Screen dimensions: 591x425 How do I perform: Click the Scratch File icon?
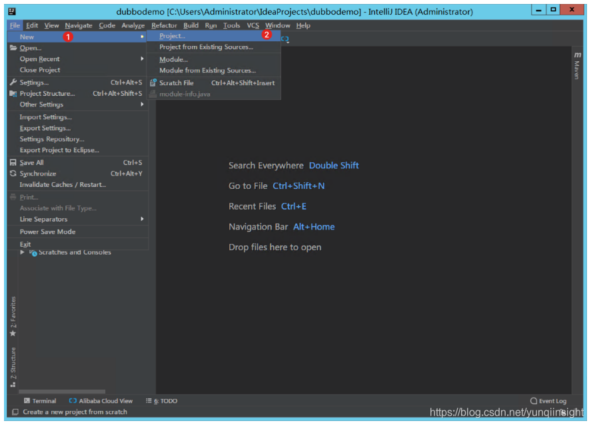click(153, 82)
